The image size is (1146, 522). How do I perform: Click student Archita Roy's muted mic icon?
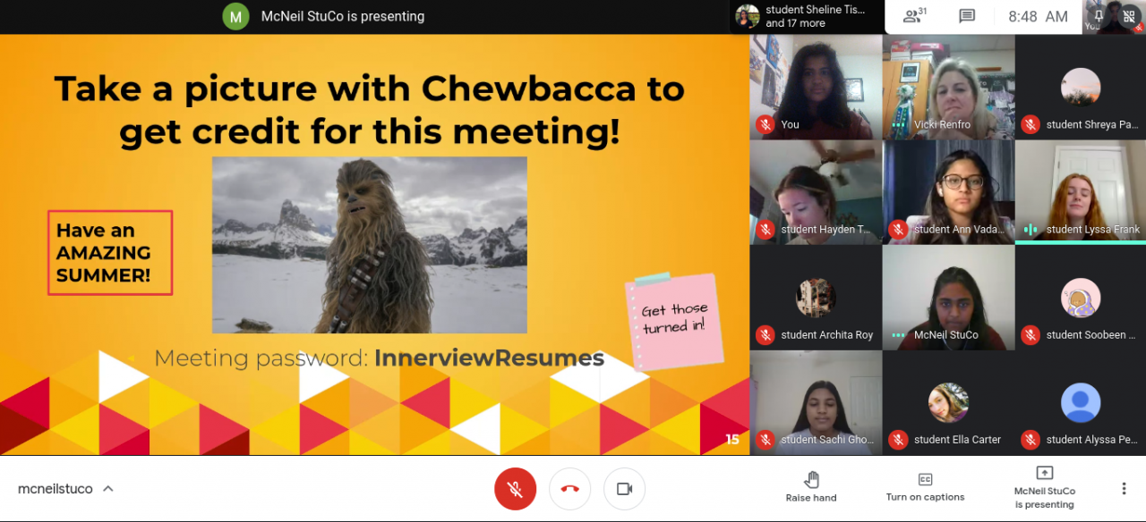[x=765, y=334]
